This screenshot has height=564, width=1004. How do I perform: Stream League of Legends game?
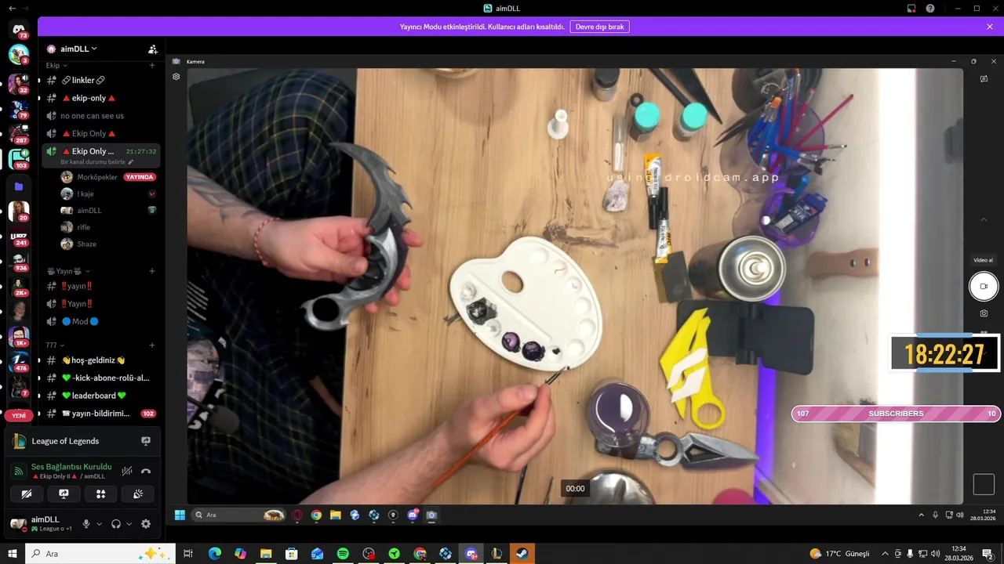(146, 441)
